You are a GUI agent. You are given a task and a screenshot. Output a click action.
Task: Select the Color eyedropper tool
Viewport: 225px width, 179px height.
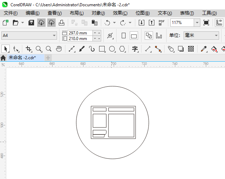coord(204,49)
